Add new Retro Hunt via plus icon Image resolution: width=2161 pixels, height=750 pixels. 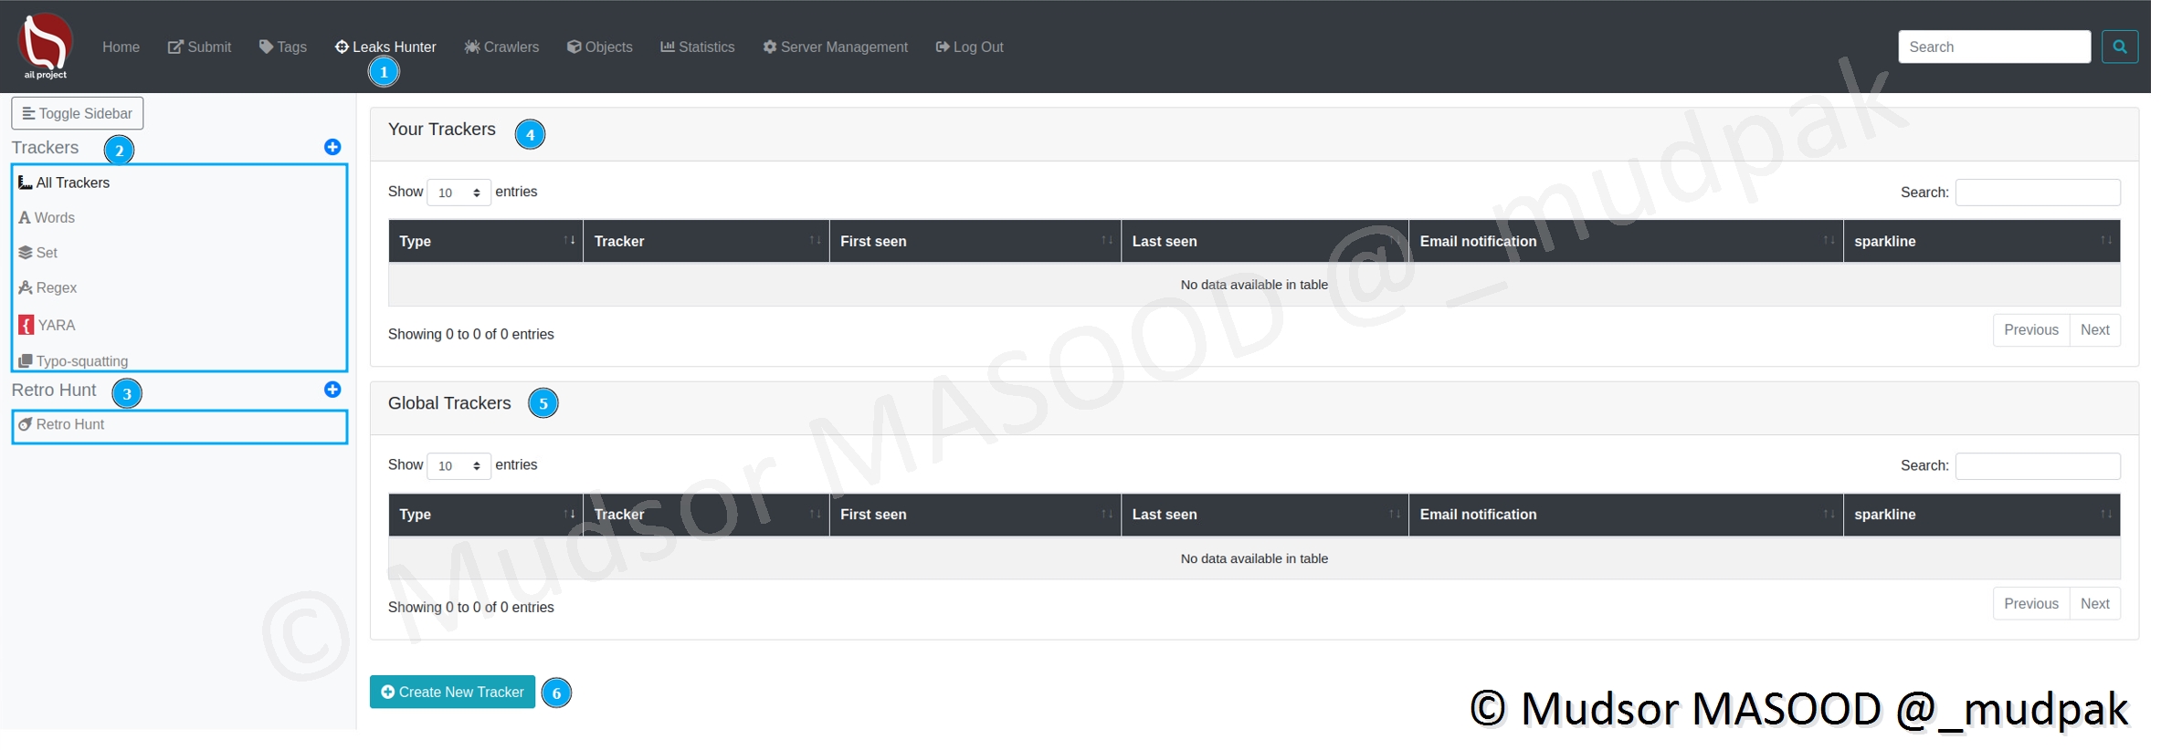point(332,390)
